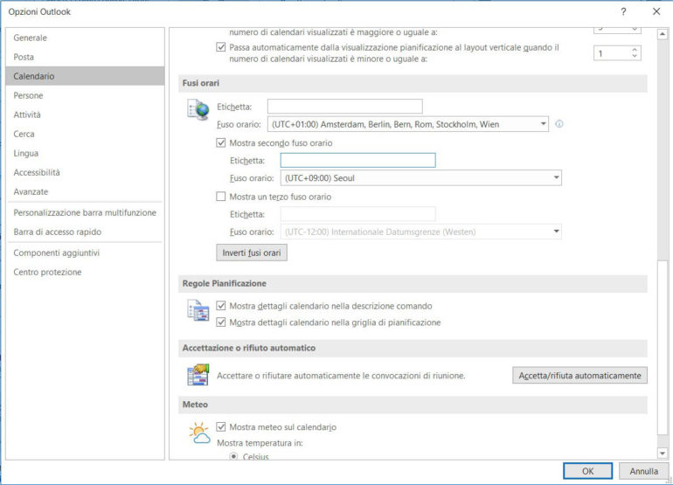
Task: Toggle calendar details in griglia di pianificazione
Action: click(x=220, y=322)
